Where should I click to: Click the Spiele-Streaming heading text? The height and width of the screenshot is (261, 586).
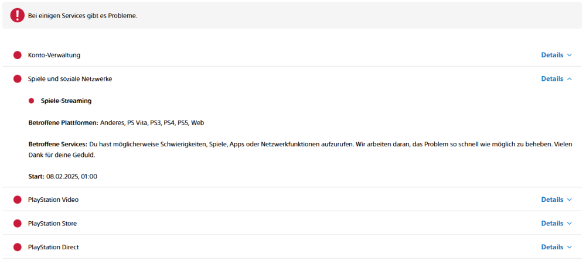pos(66,101)
